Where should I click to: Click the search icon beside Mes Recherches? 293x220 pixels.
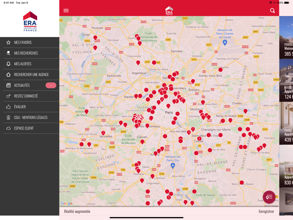(8, 53)
